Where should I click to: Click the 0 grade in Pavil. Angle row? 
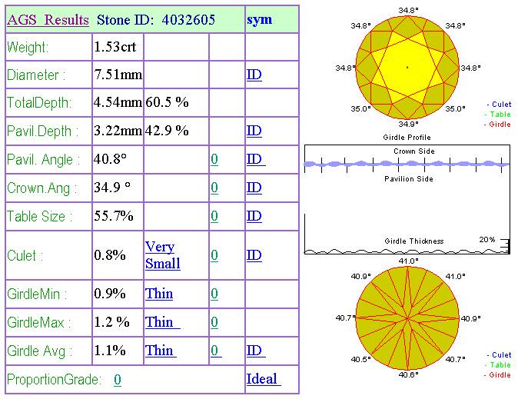214,159
